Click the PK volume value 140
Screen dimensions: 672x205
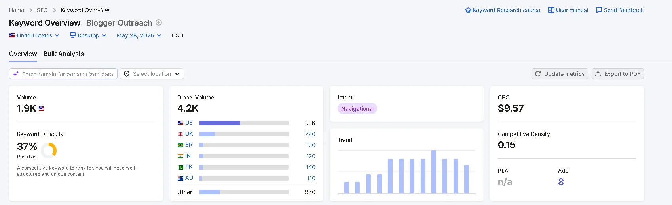311,167
